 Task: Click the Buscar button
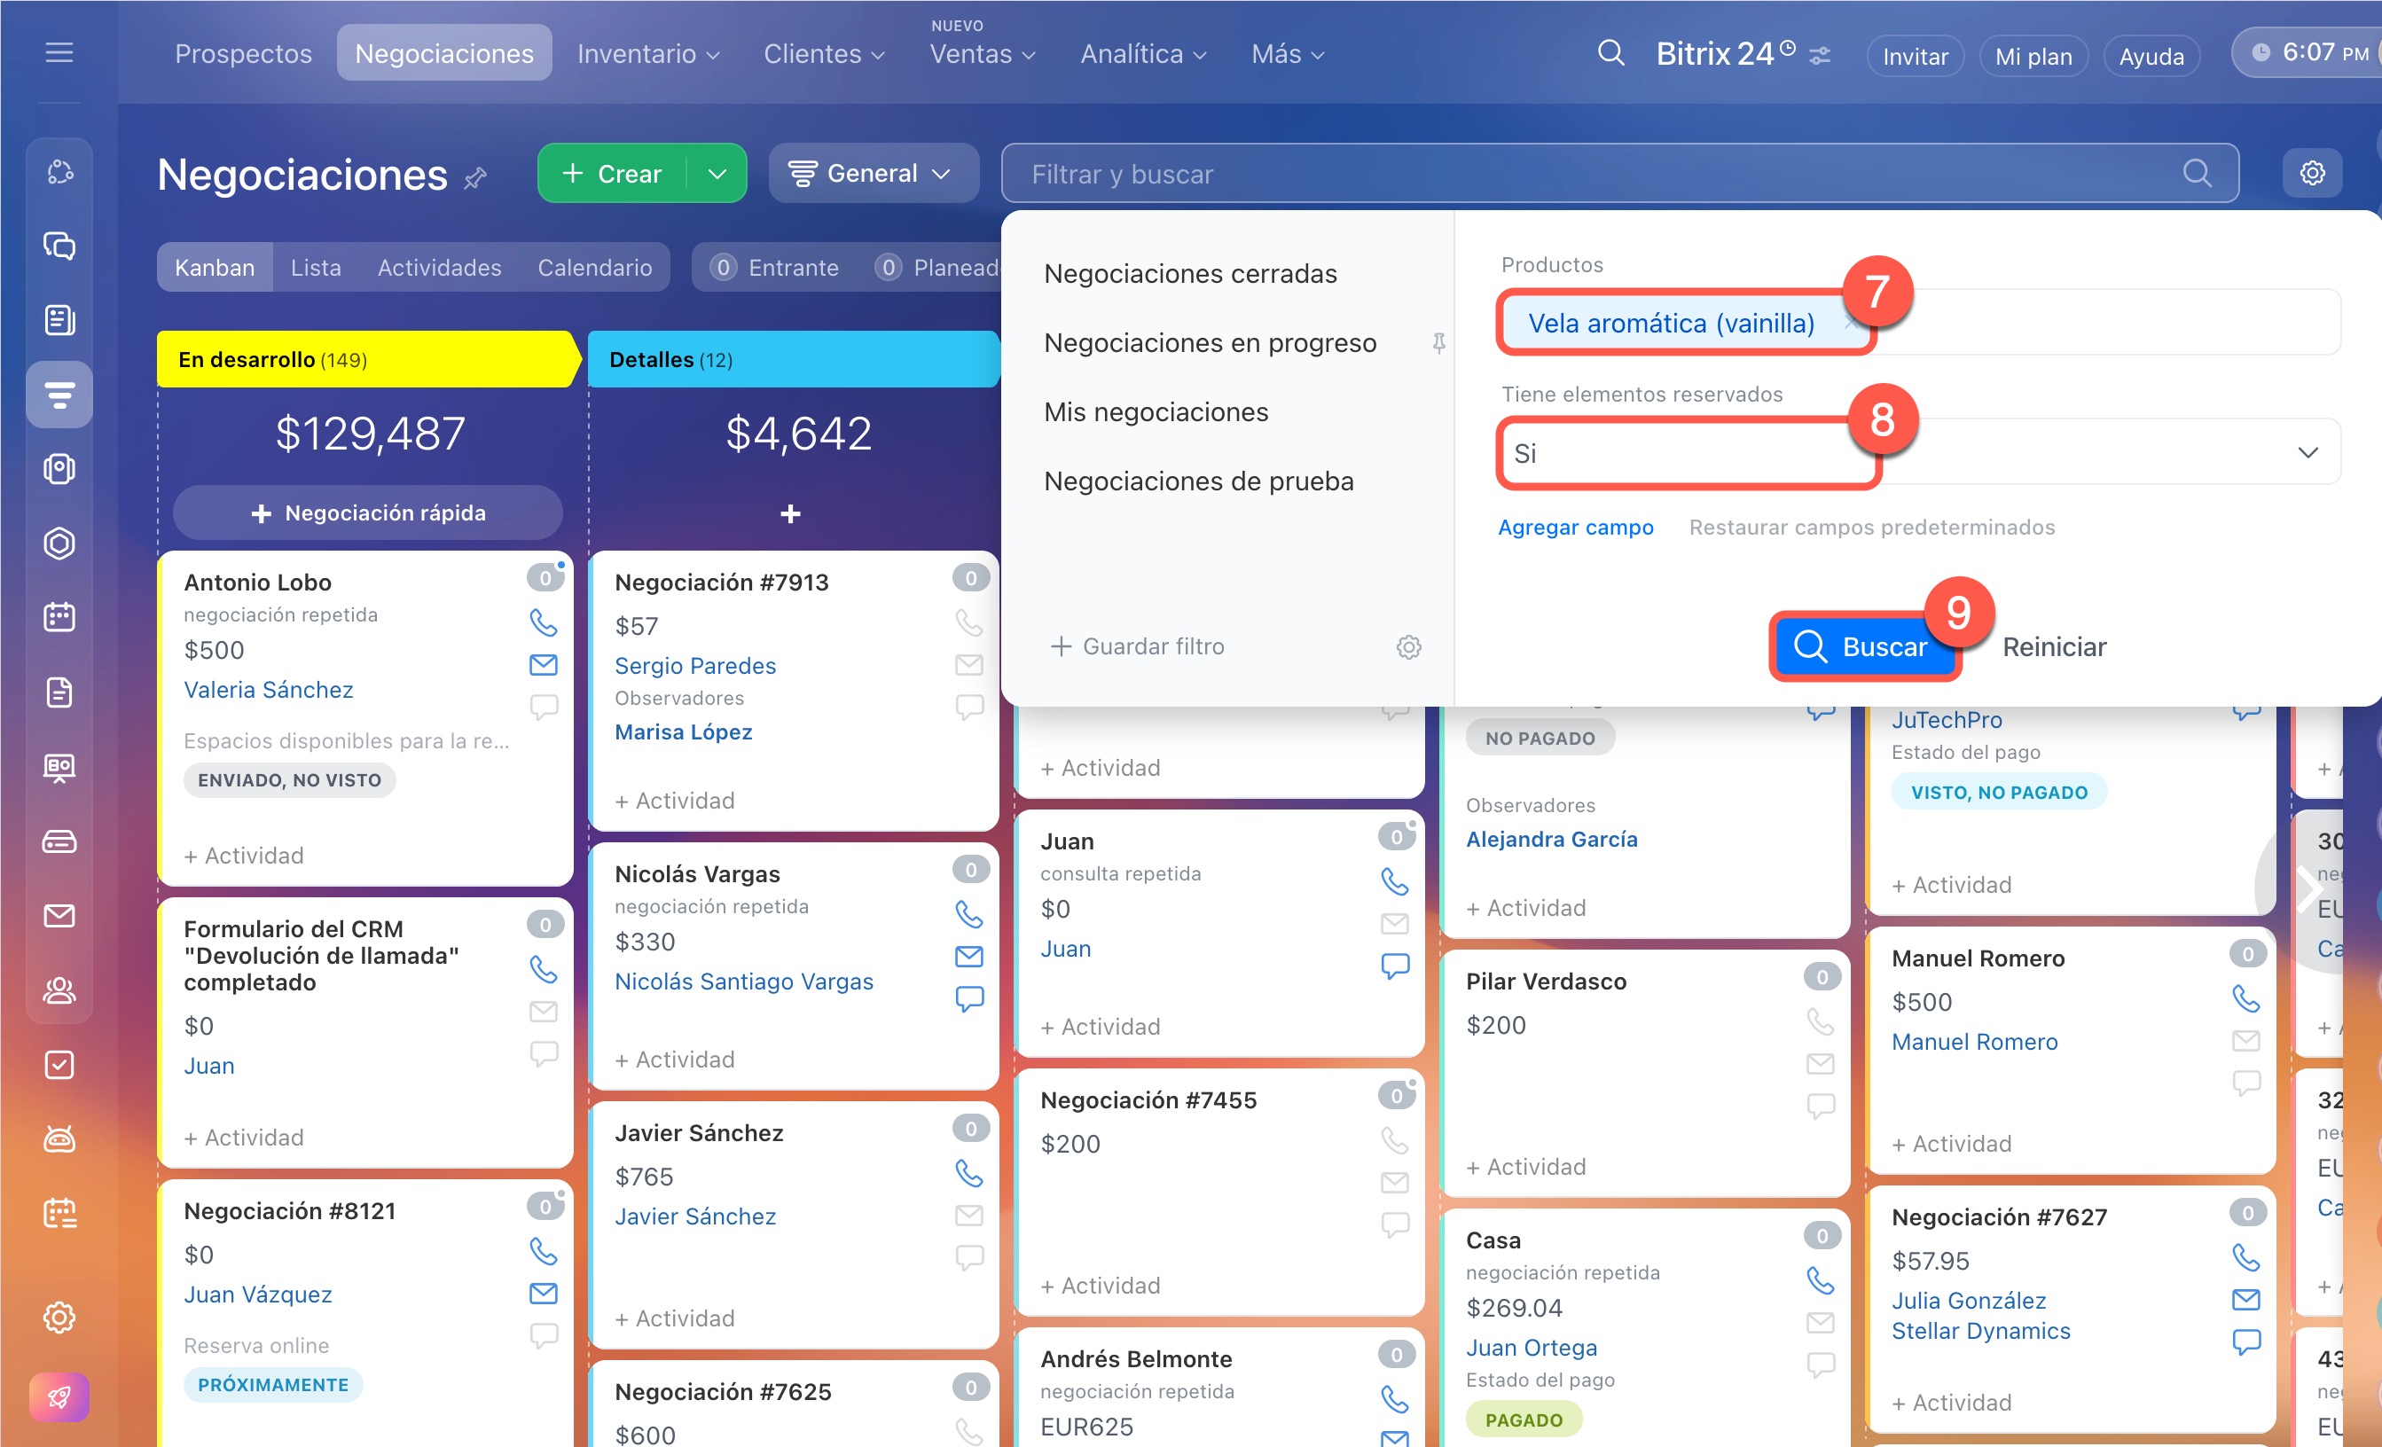click(x=1862, y=646)
